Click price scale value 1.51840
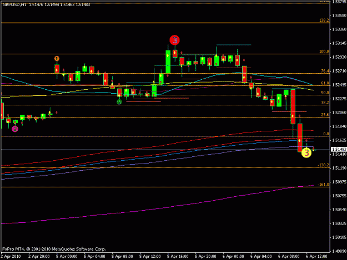 [x=339, y=126]
